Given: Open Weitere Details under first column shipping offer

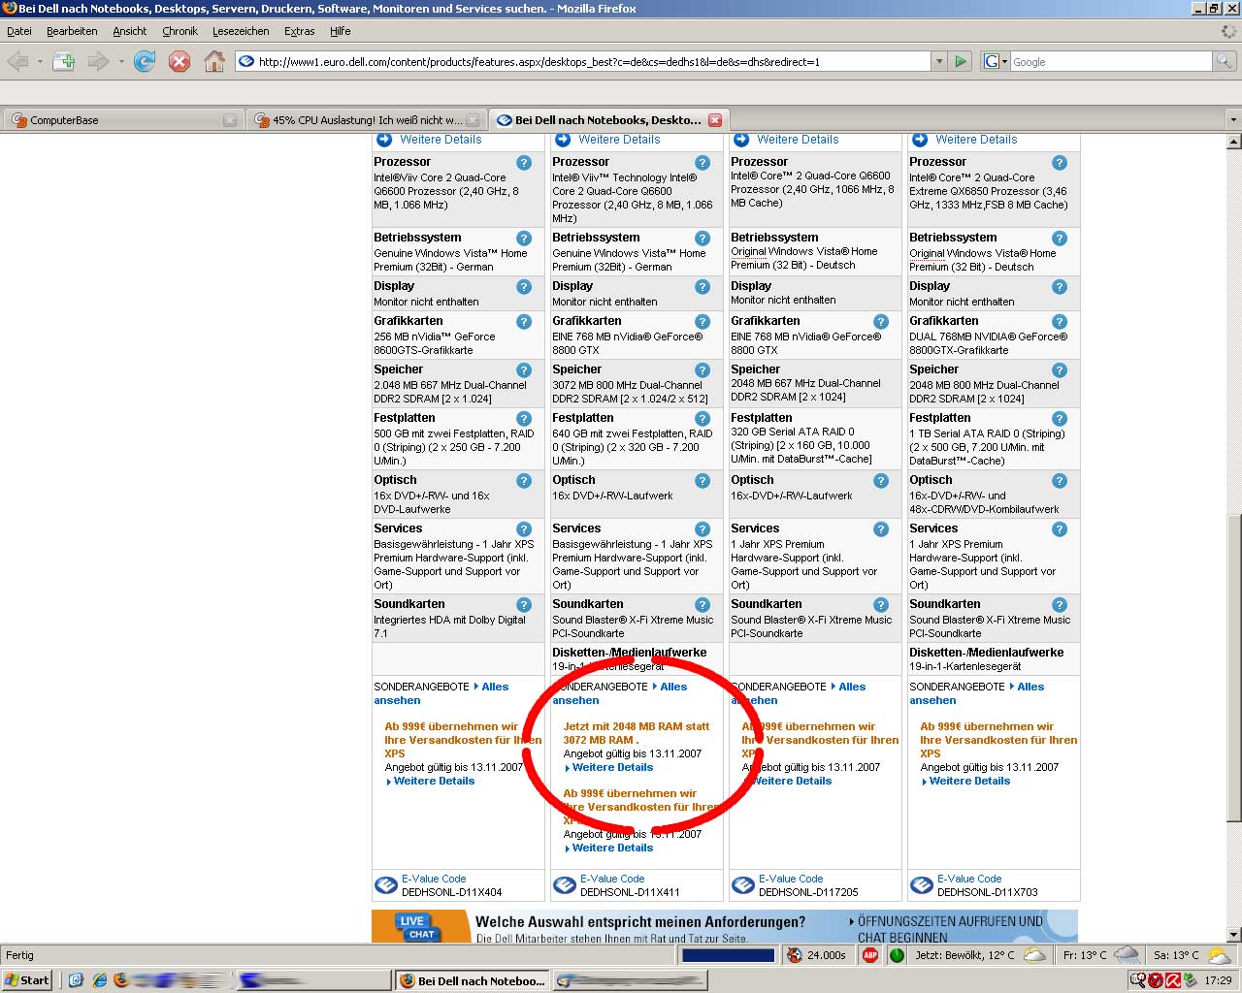Looking at the screenshot, I should click(434, 781).
